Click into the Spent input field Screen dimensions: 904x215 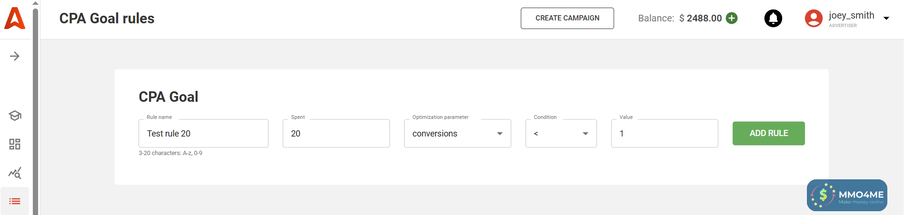[x=336, y=134]
